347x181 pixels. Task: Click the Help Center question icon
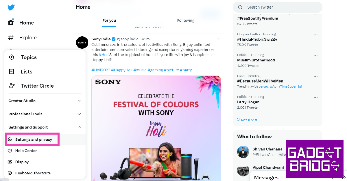tap(10, 151)
